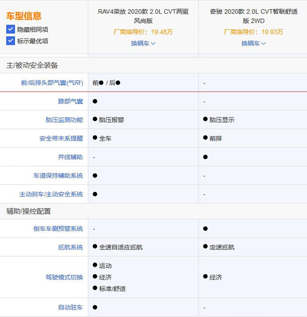
Task: Open the 并线辅助 link
Action: pyautogui.click(x=70, y=157)
